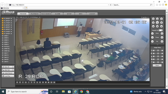Open the INFO tab
Image resolution: width=168 pixels, height=94 pixels.
tap(81, 14)
